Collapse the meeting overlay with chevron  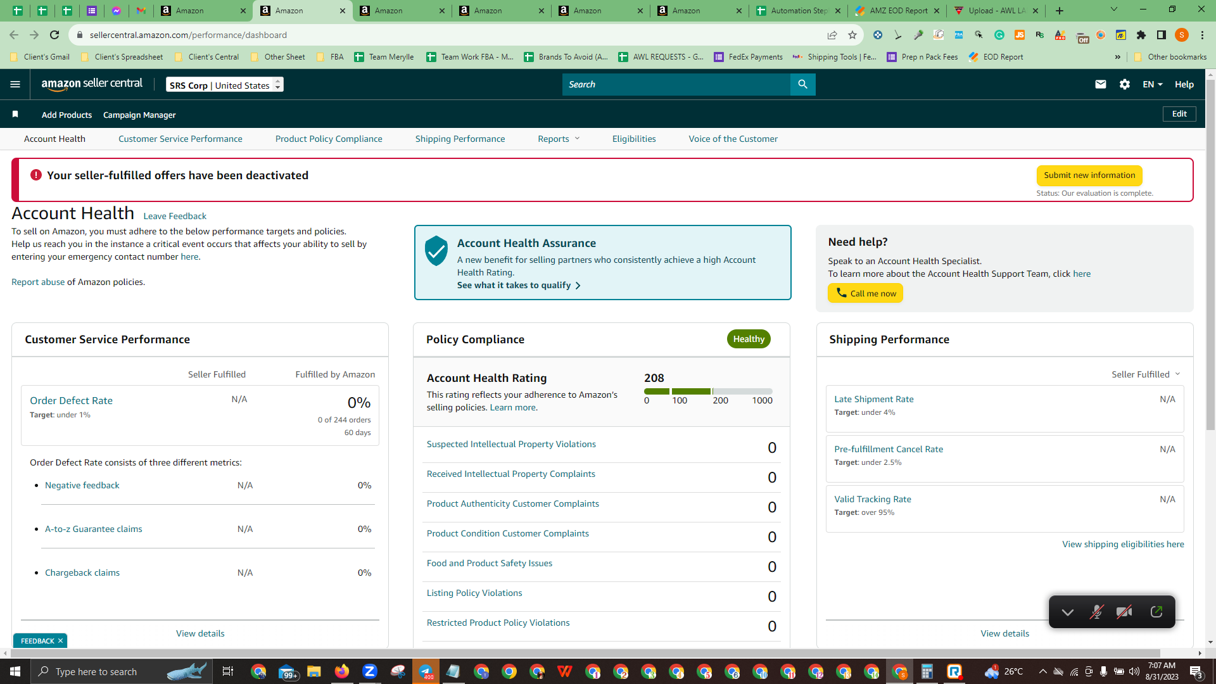[1068, 612]
